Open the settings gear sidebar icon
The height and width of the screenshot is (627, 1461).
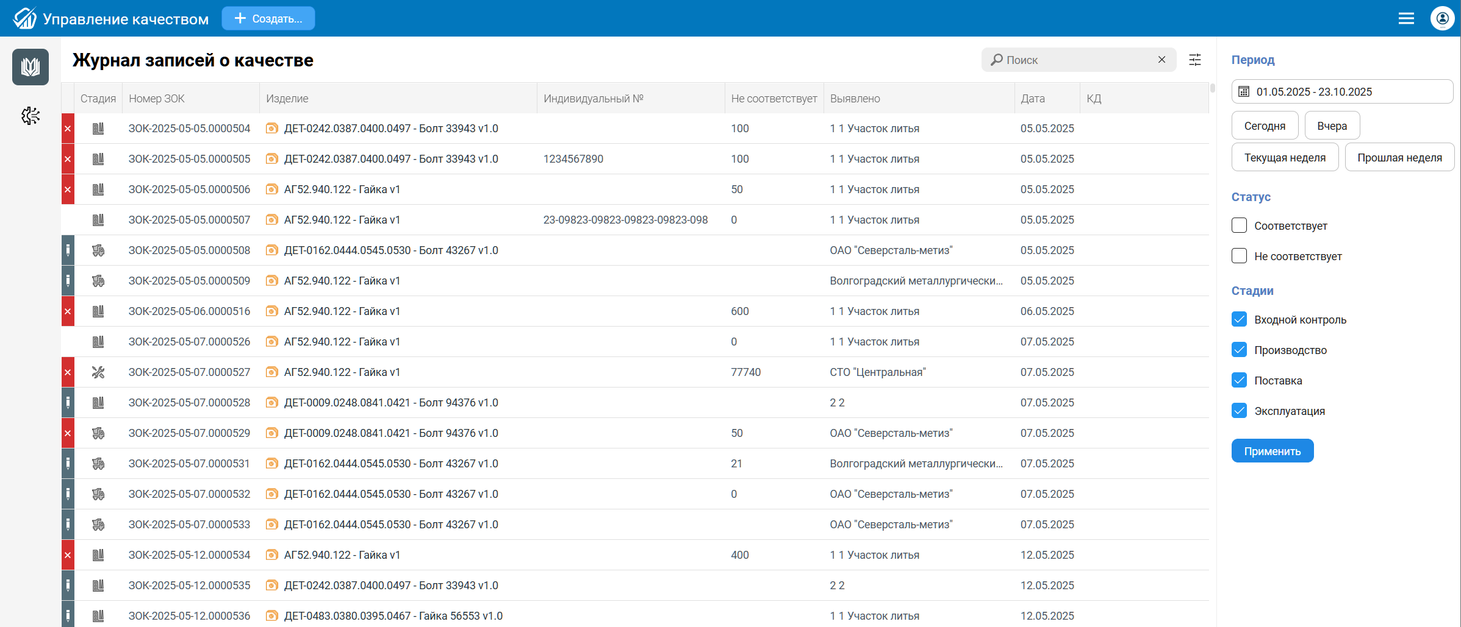point(30,116)
